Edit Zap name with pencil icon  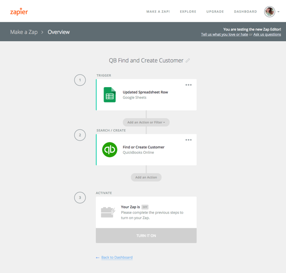(188, 60)
